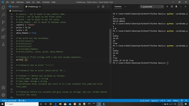
Task: Click terminal output 'India 25 25.65 True'
Action: (123, 60)
